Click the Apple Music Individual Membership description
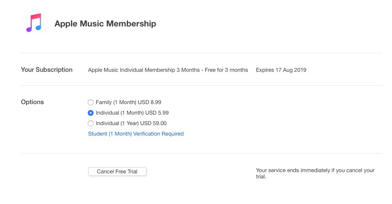This screenshot has width=392, height=204. coord(168,70)
